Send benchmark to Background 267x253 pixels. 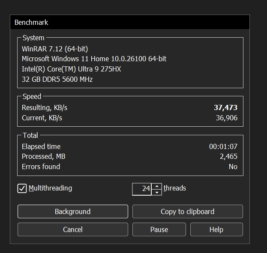click(x=73, y=211)
